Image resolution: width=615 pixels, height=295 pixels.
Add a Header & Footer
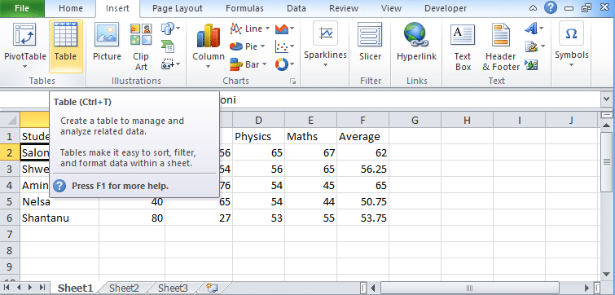pyautogui.click(x=501, y=47)
